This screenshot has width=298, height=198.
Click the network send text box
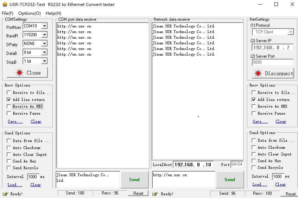click(x=184, y=180)
